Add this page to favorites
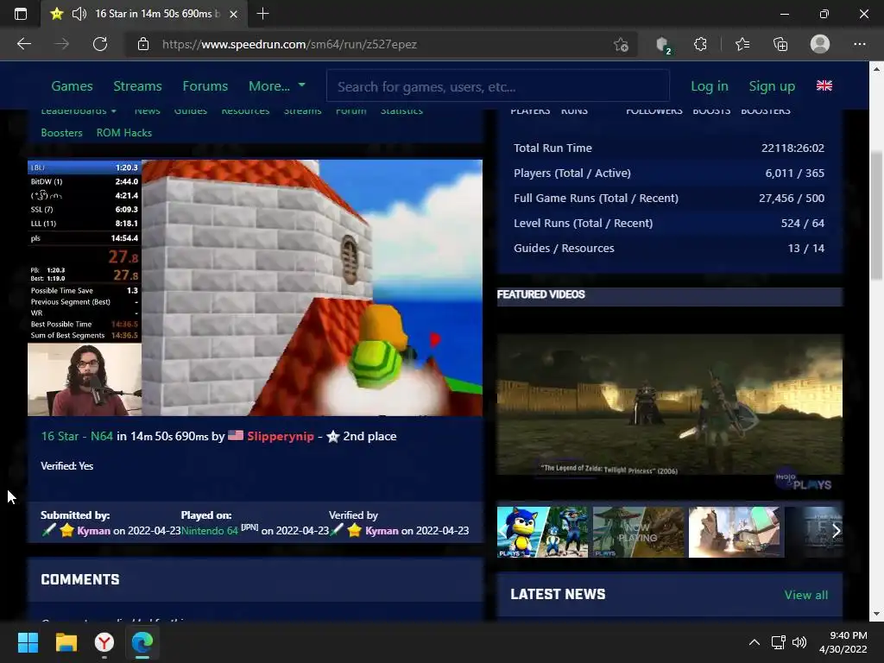 tap(621, 45)
